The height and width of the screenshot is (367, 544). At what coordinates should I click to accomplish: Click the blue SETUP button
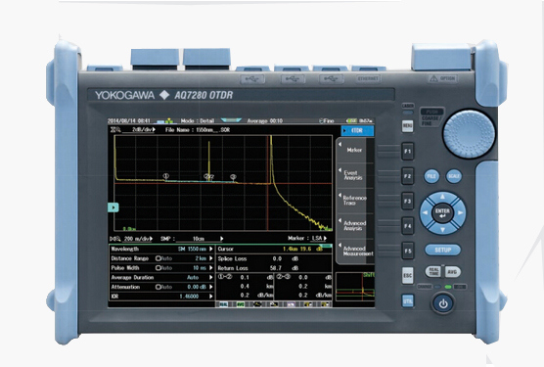pos(442,250)
